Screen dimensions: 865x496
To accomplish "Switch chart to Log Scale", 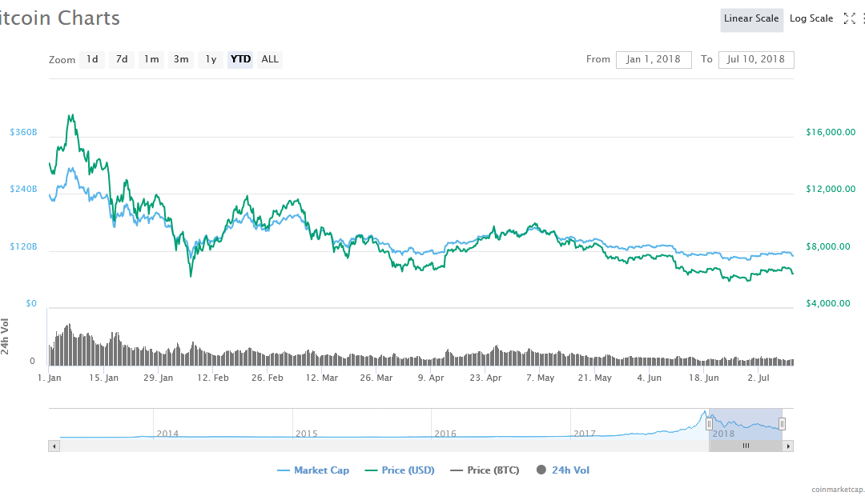I will tap(811, 18).
